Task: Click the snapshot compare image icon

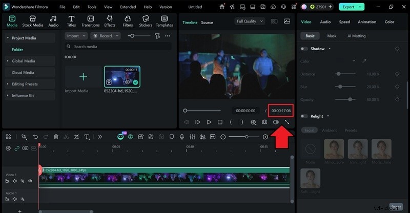Action: [287, 21]
